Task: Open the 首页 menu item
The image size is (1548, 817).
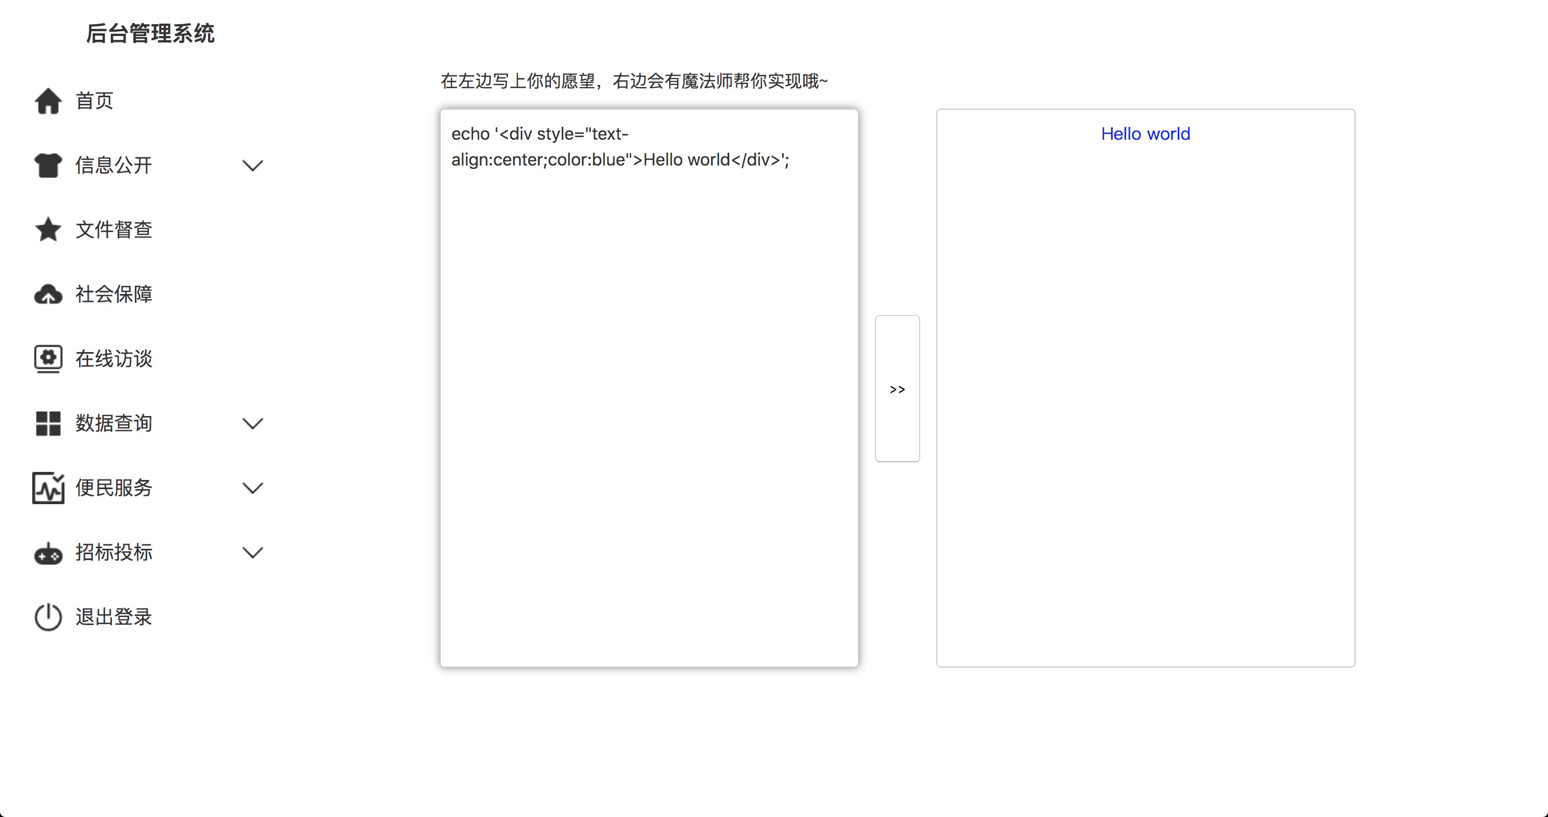Action: [95, 101]
